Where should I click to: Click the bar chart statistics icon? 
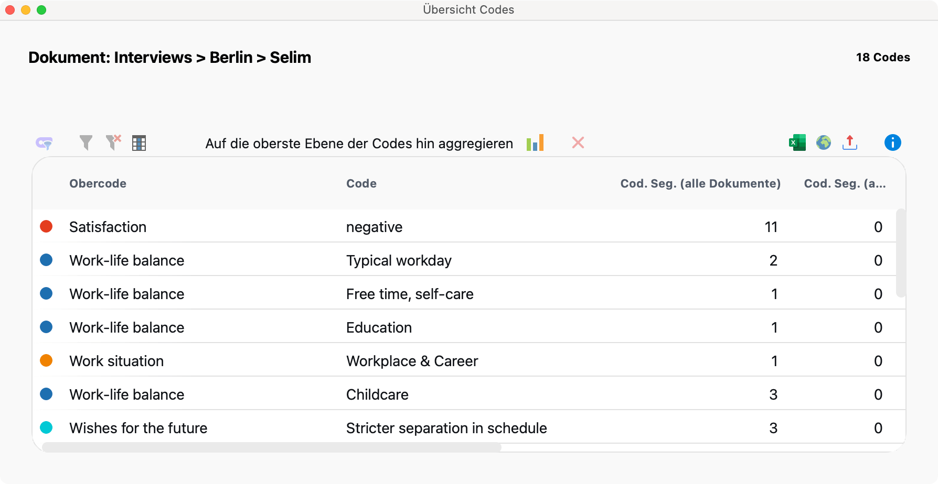coord(535,143)
